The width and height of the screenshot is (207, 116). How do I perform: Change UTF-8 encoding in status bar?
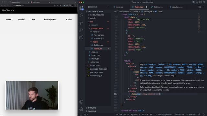(x=145, y=115)
